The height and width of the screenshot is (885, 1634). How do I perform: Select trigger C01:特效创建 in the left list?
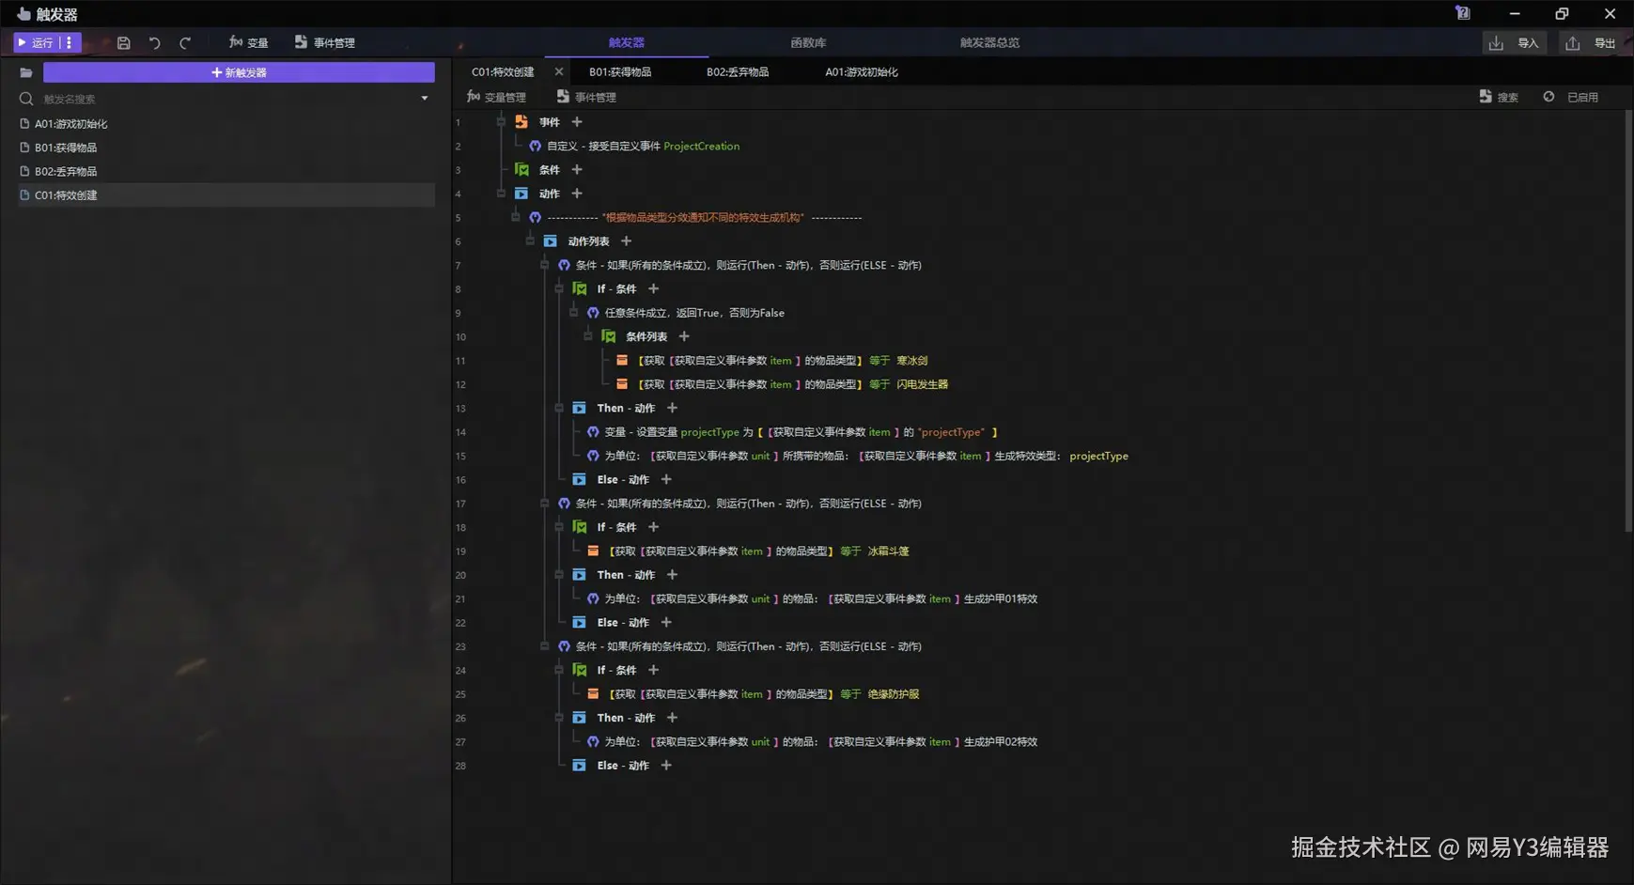pyautogui.click(x=226, y=195)
